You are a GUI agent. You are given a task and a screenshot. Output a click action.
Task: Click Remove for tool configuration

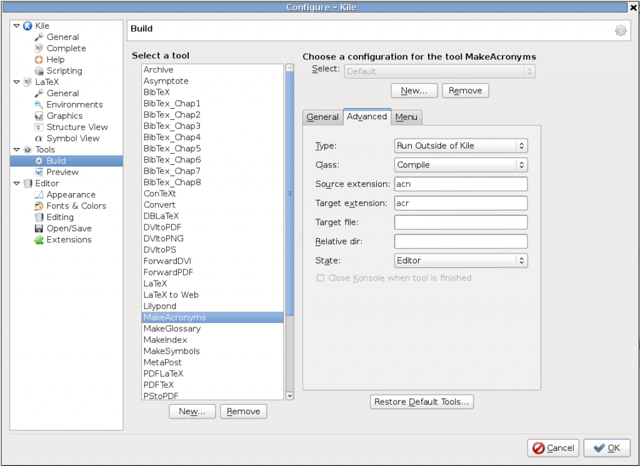(x=465, y=91)
